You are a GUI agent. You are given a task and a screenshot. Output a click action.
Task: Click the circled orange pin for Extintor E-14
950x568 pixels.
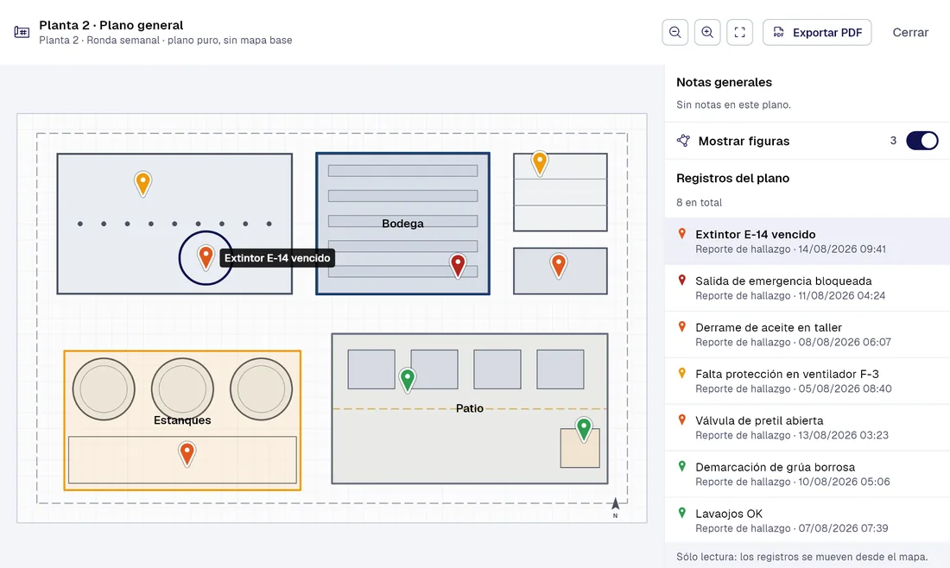[x=206, y=256]
